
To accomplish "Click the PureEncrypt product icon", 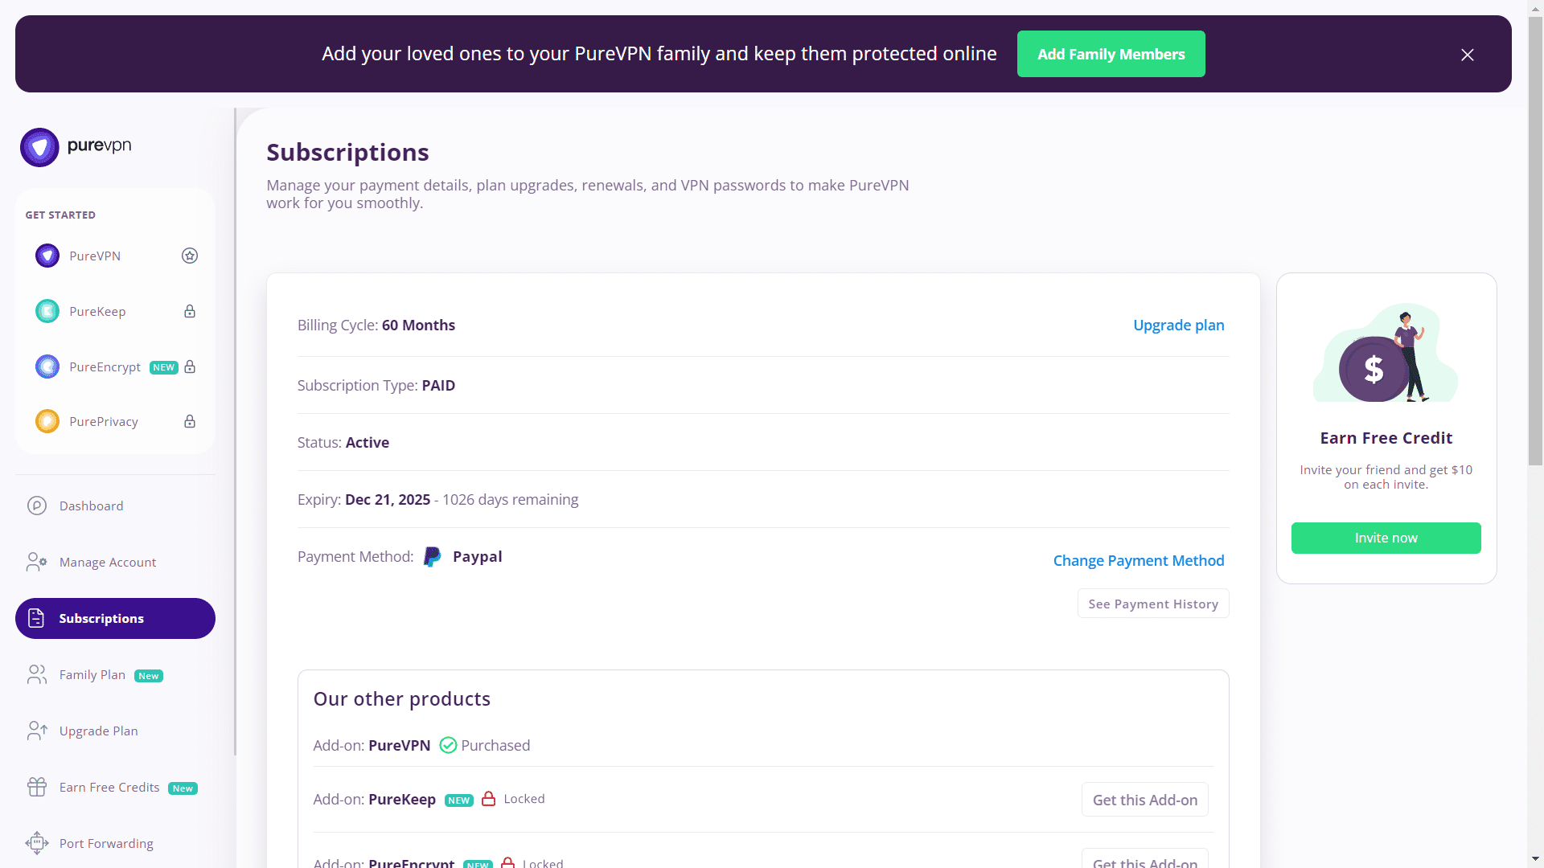I will click(47, 366).
